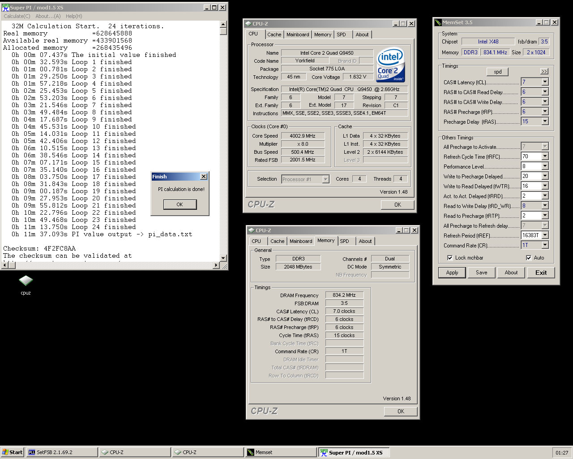Open Refresh Cycle Time (tRFC) dropdown

tap(545, 156)
